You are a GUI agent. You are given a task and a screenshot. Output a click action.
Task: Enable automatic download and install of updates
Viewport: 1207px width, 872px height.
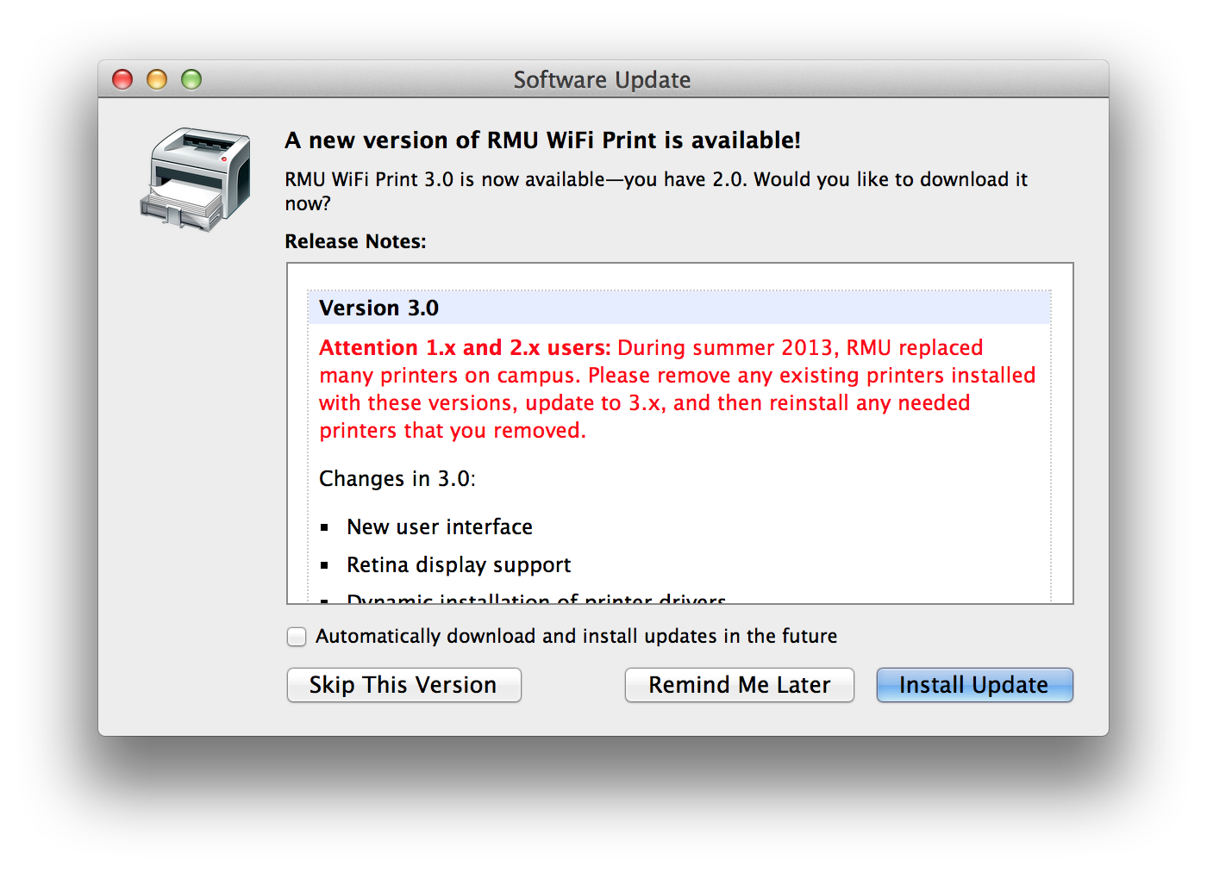coord(297,637)
